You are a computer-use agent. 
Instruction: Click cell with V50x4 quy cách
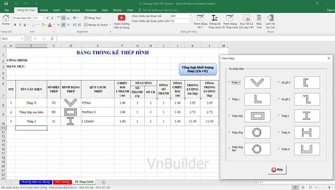[97, 103]
